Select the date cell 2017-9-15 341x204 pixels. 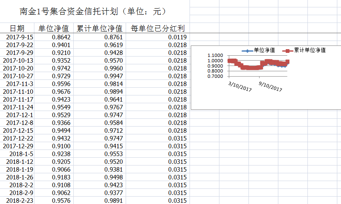[20, 37]
